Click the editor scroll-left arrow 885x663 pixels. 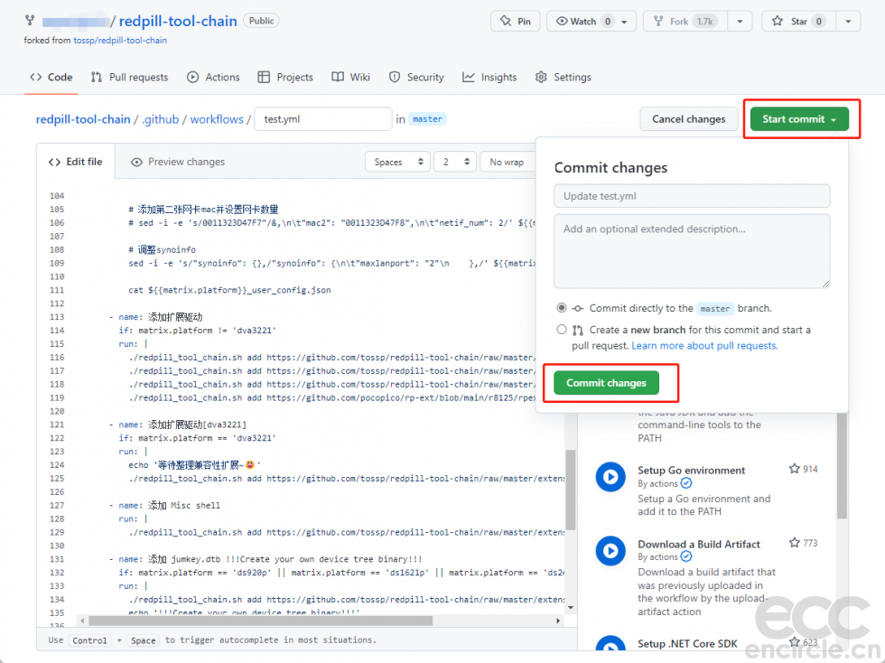tap(82, 621)
